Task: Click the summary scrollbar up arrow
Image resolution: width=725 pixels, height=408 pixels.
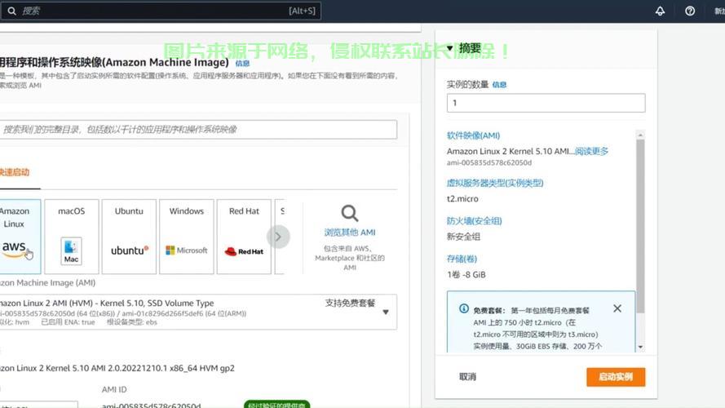Action: [640, 135]
